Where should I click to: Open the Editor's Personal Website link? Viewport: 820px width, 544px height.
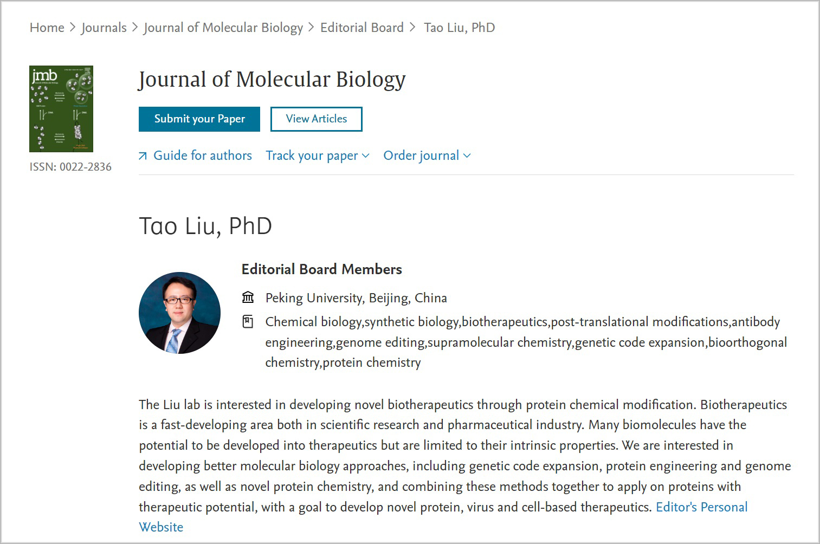click(701, 507)
